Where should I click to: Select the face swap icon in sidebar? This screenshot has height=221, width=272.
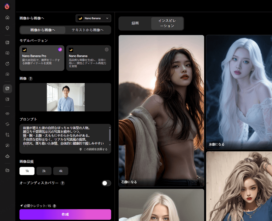7,124
